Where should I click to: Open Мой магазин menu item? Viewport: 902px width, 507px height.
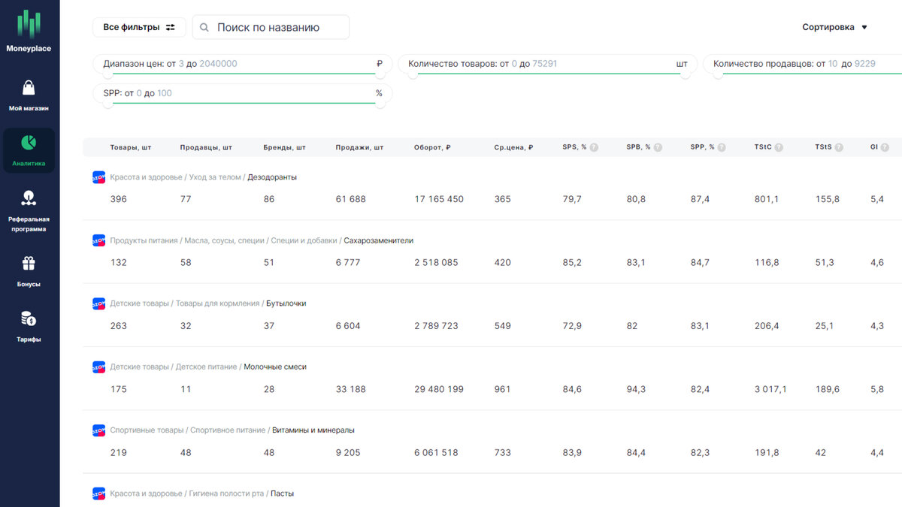pyautogui.click(x=29, y=95)
